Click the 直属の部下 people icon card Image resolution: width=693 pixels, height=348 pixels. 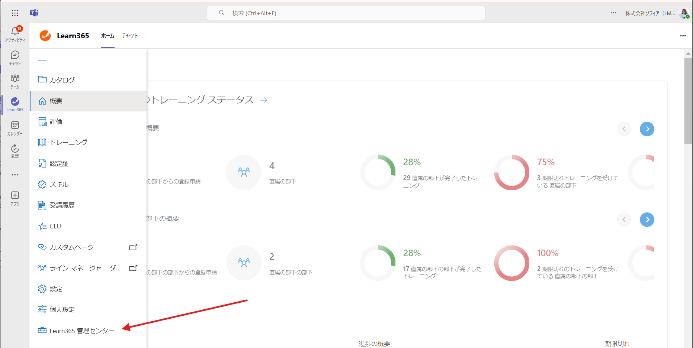244,172
